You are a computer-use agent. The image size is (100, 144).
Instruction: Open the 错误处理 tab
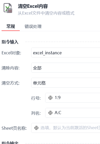(33, 27)
